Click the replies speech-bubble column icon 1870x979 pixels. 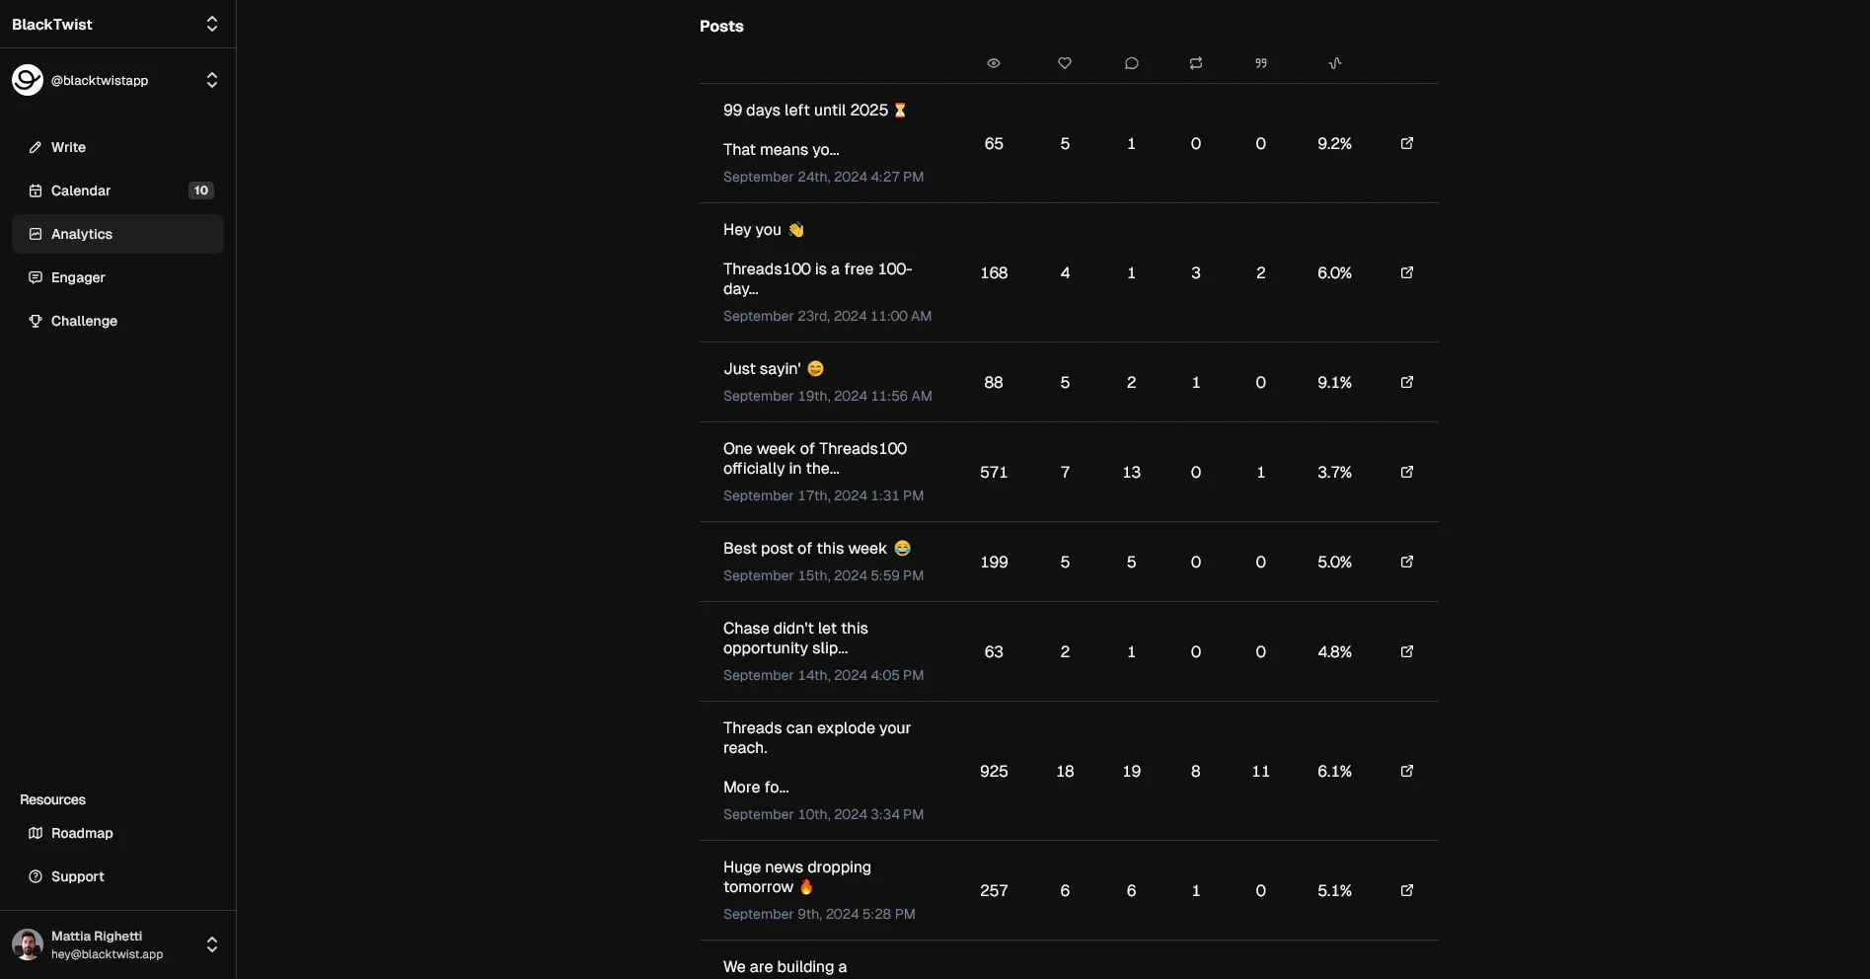pyautogui.click(x=1131, y=62)
